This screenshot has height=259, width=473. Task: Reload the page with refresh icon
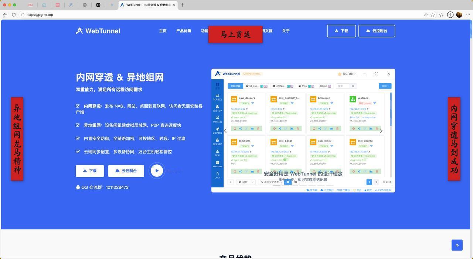14,15
